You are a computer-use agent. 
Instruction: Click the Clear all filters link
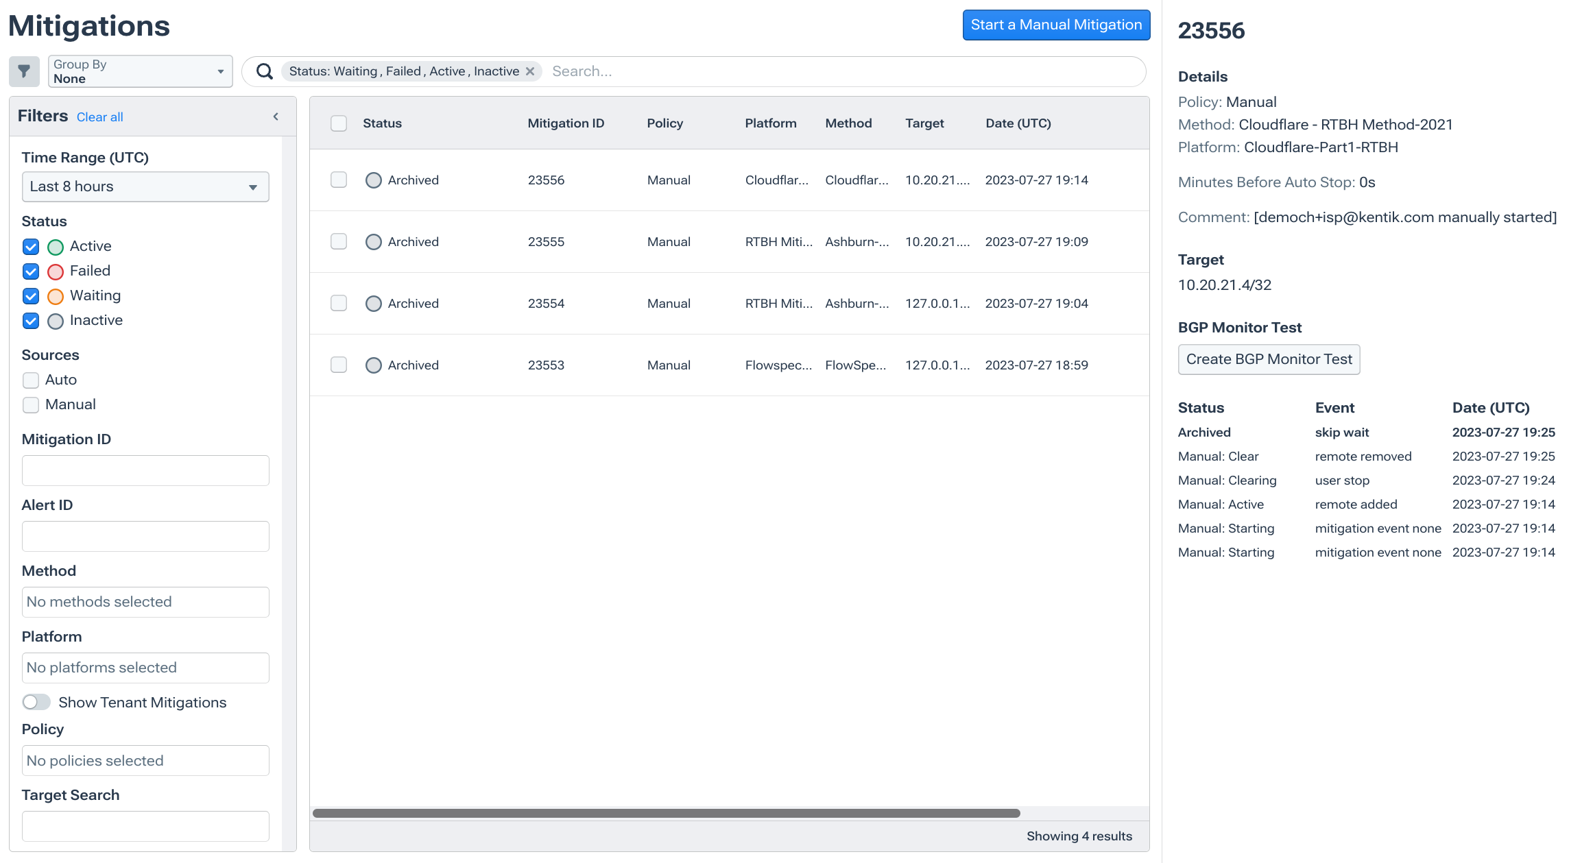(x=99, y=117)
